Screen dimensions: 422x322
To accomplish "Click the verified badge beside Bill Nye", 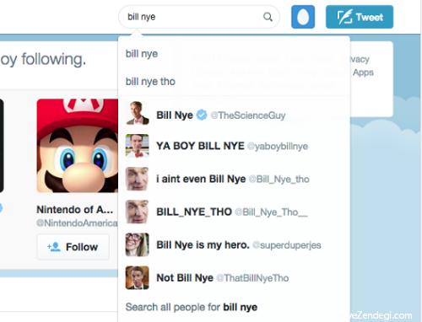I will click(202, 115).
